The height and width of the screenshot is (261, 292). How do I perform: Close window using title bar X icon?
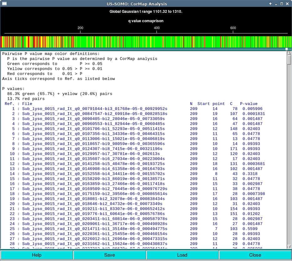point(288,4)
